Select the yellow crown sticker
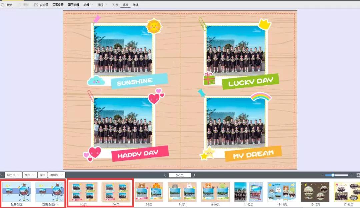Viewport: 360px width, 208px height. 265,24
